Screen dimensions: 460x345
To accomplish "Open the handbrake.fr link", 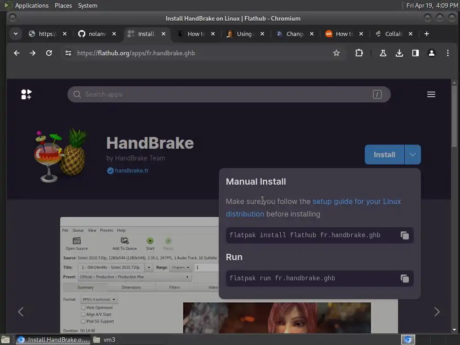I will tap(132, 171).
